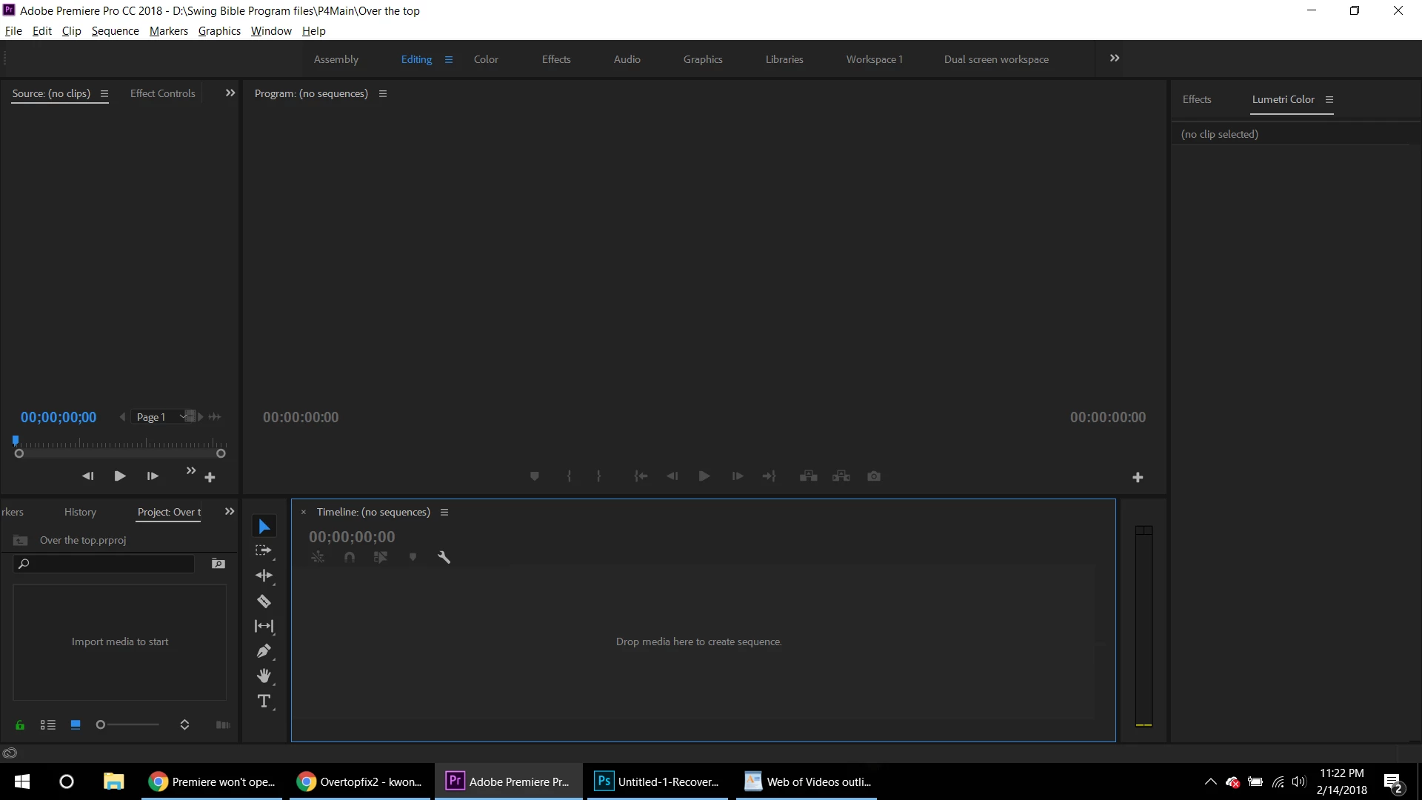Switch to the Color workspace tab

click(486, 59)
